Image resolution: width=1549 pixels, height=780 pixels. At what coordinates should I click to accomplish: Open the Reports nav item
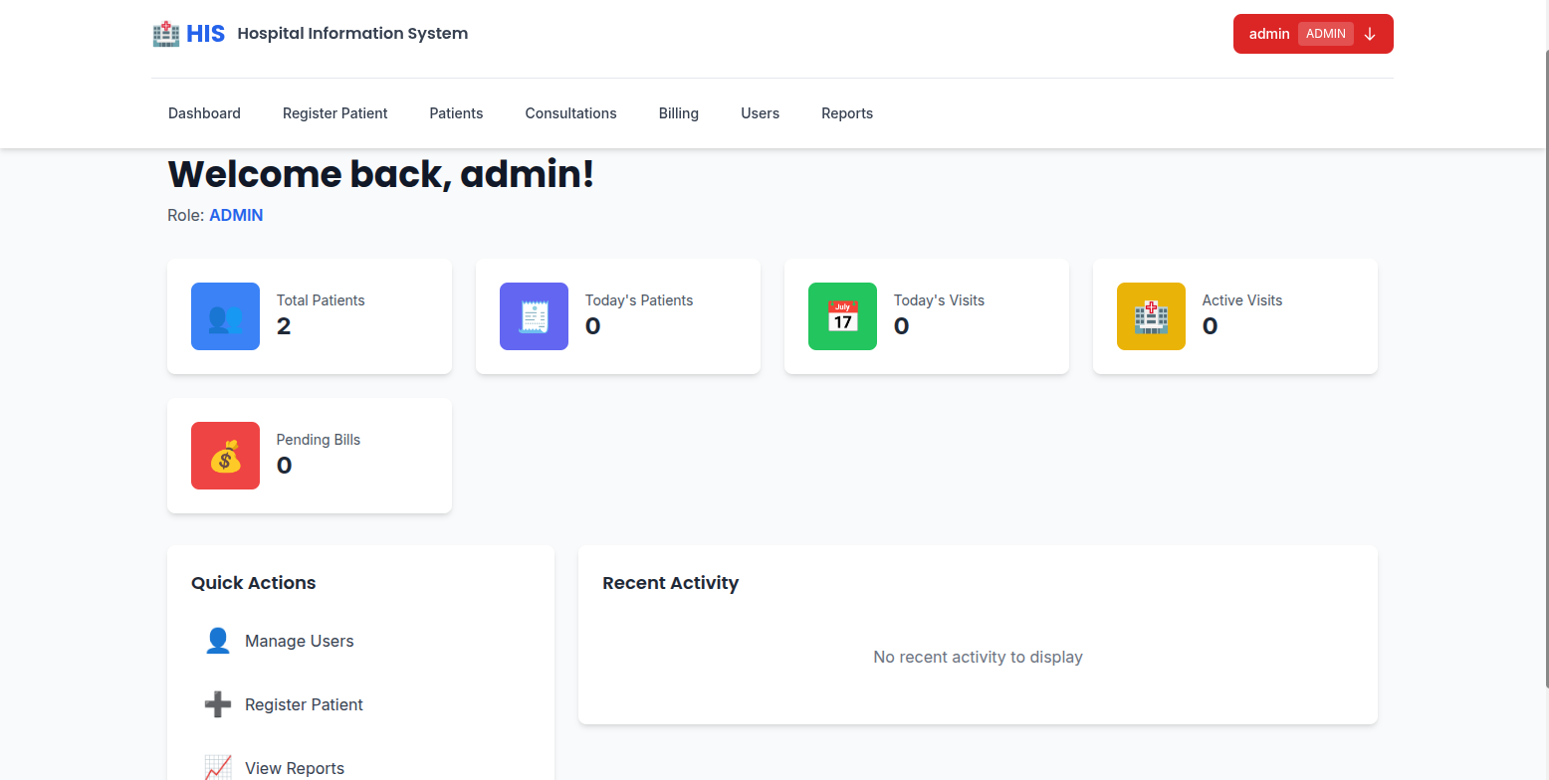tap(847, 113)
